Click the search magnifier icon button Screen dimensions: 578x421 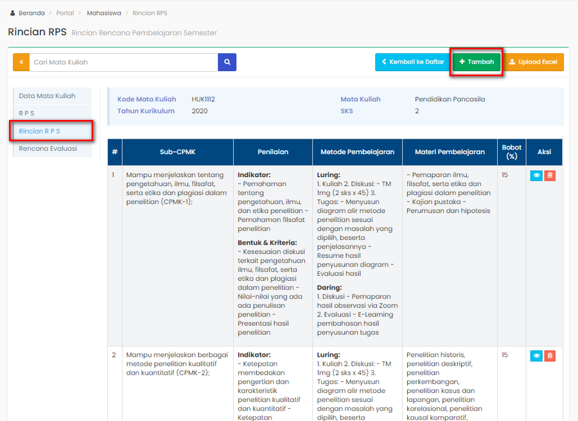coord(227,62)
